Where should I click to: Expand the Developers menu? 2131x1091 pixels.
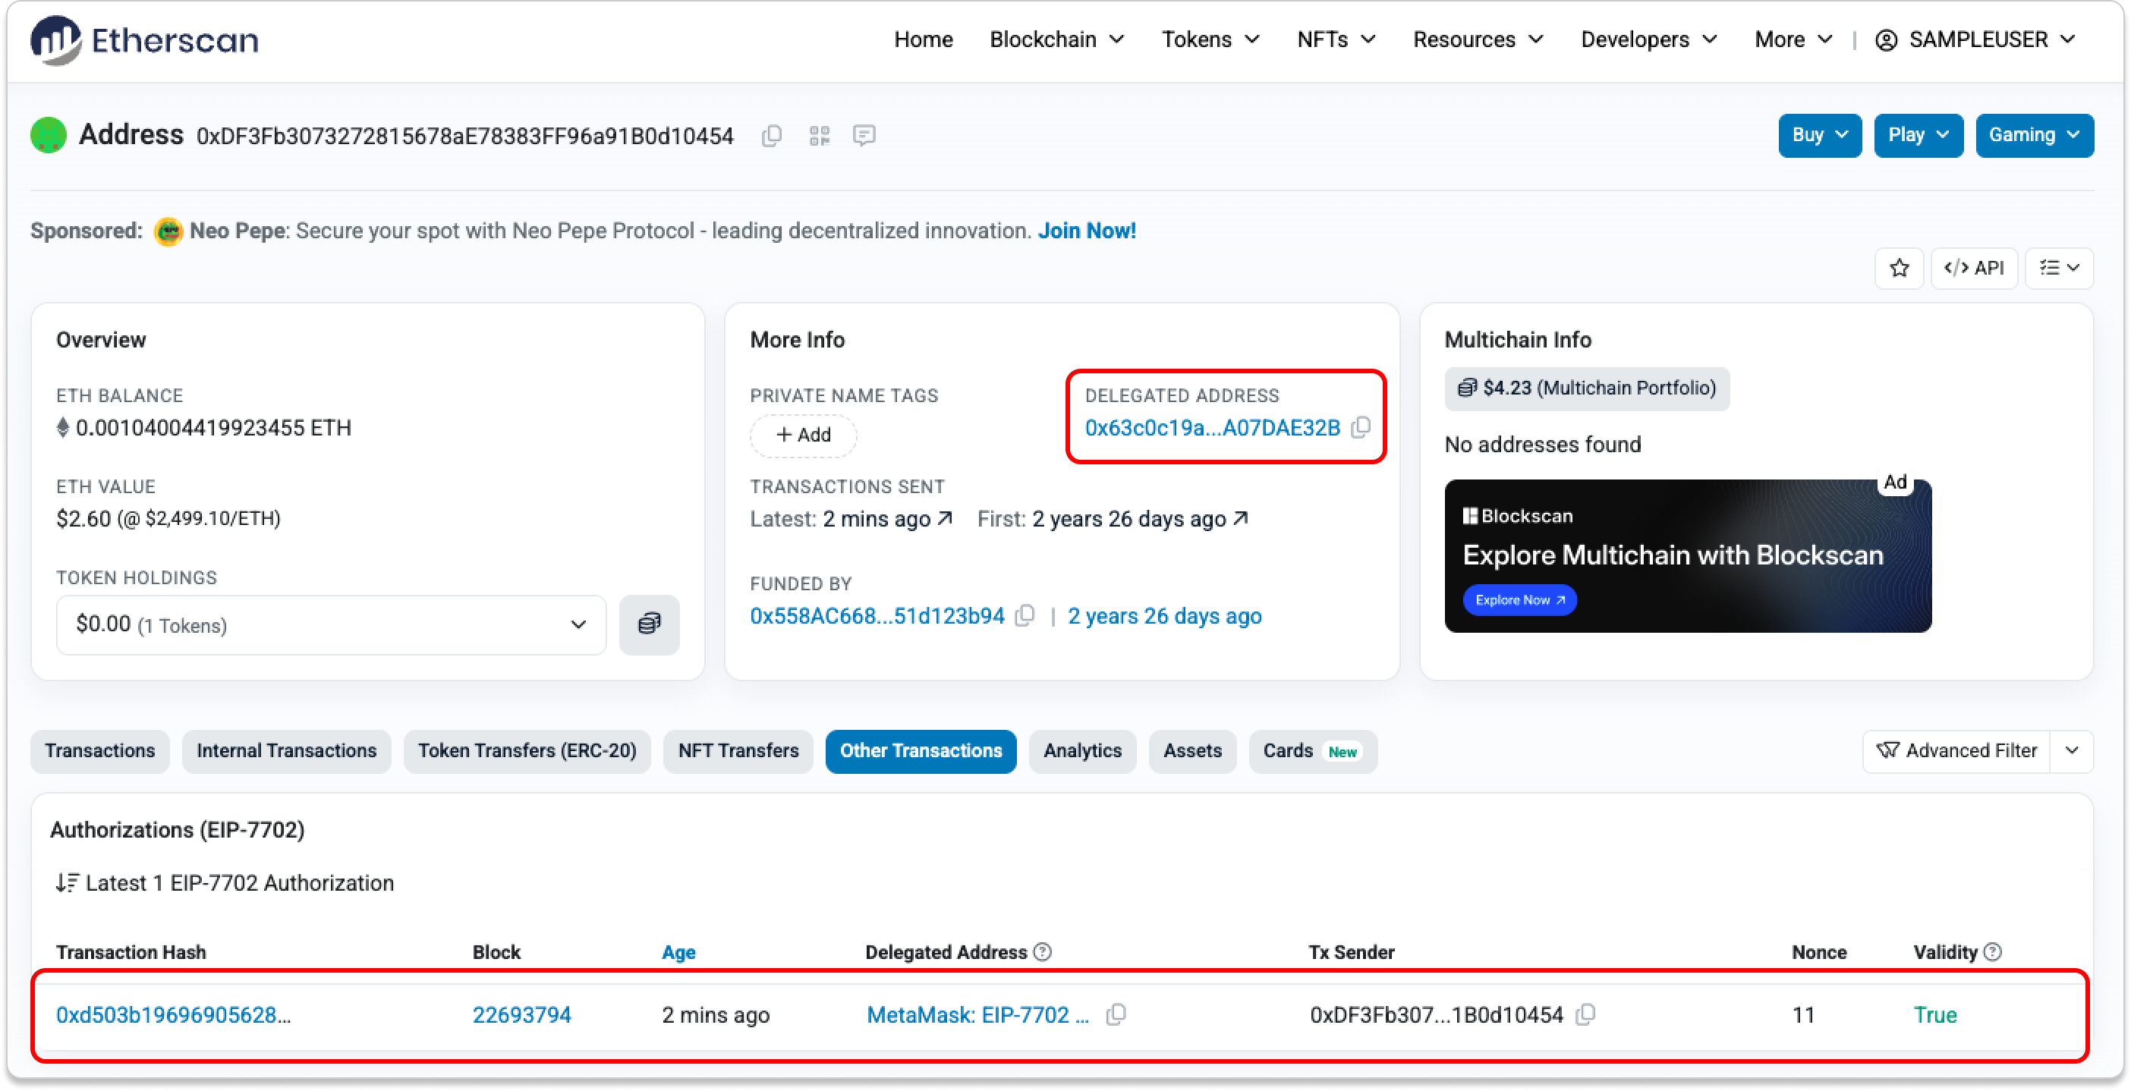coord(1648,39)
